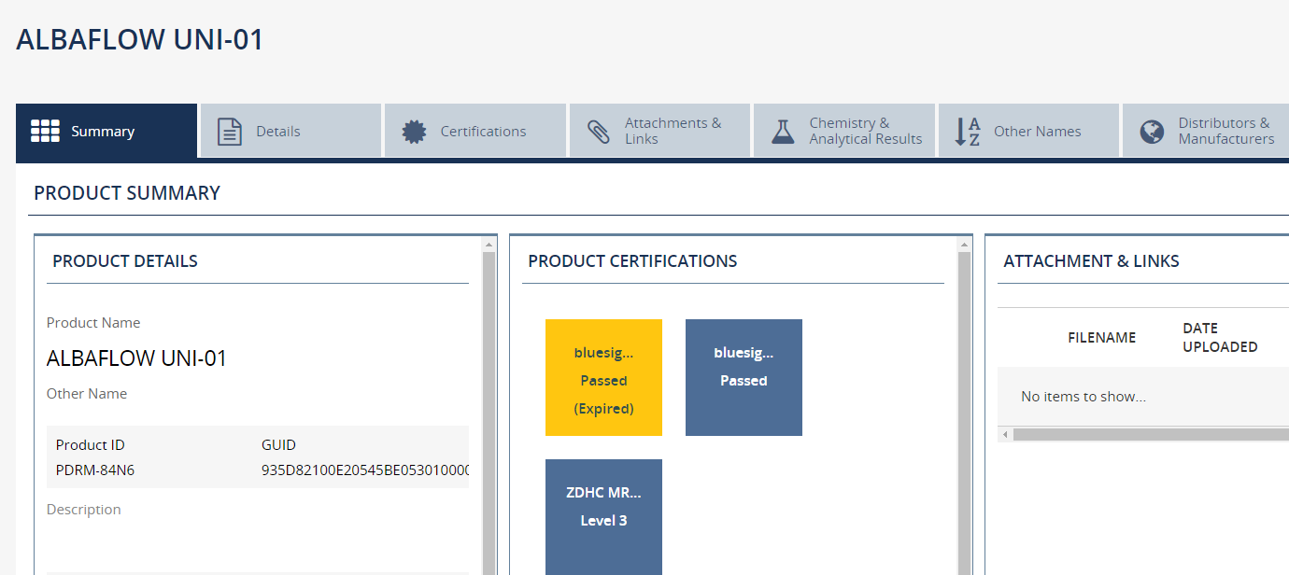Click the ATTACHMENT & LINKS panel heading
This screenshot has height=575, width=1289.
[1091, 261]
